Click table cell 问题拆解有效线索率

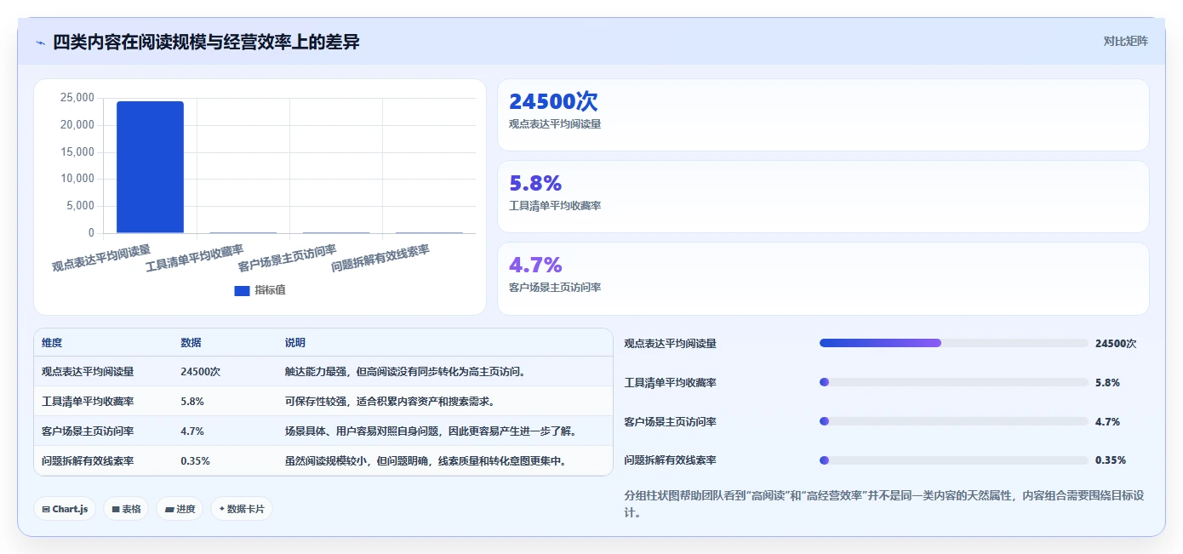click(88, 461)
